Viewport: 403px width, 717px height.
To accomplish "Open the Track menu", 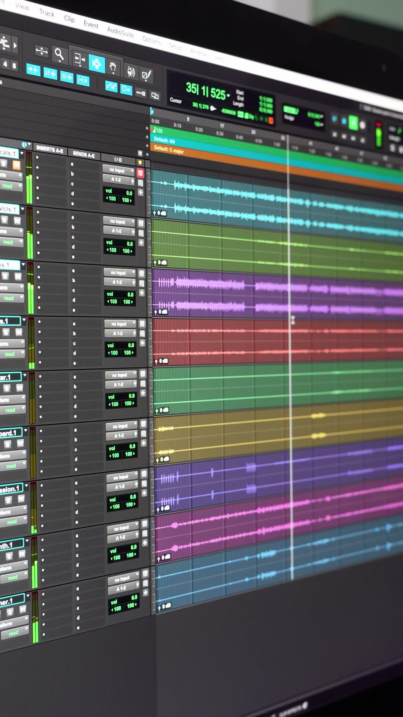I will tap(47, 13).
